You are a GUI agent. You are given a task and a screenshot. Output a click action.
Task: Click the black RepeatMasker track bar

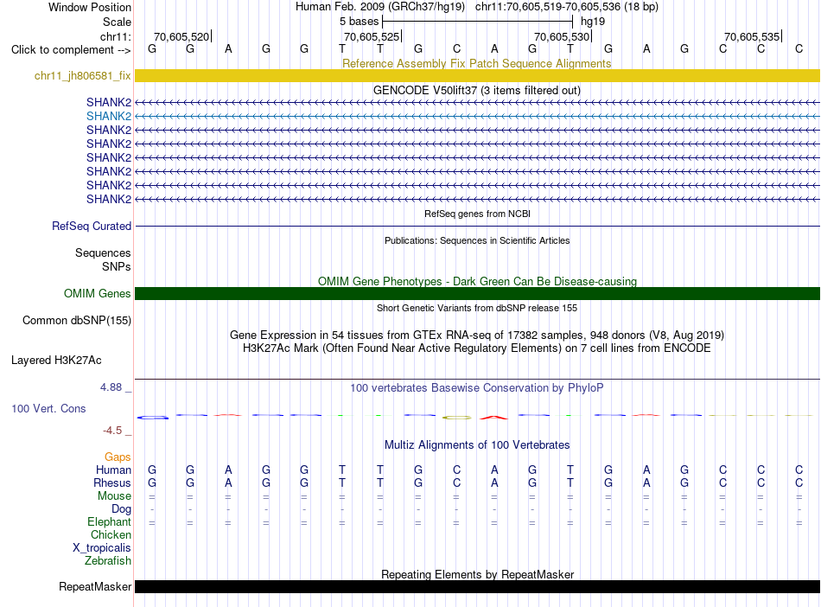tap(477, 586)
